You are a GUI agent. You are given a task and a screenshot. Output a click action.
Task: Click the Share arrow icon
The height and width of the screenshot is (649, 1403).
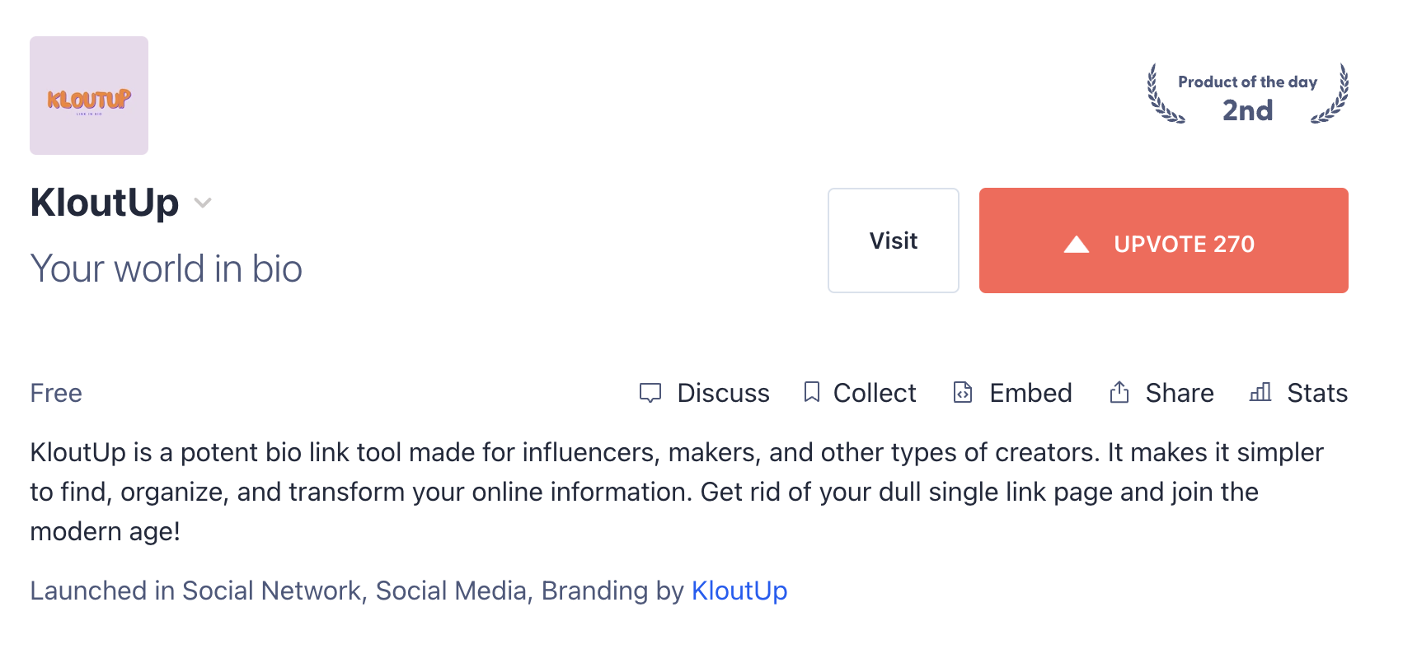click(1119, 392)
